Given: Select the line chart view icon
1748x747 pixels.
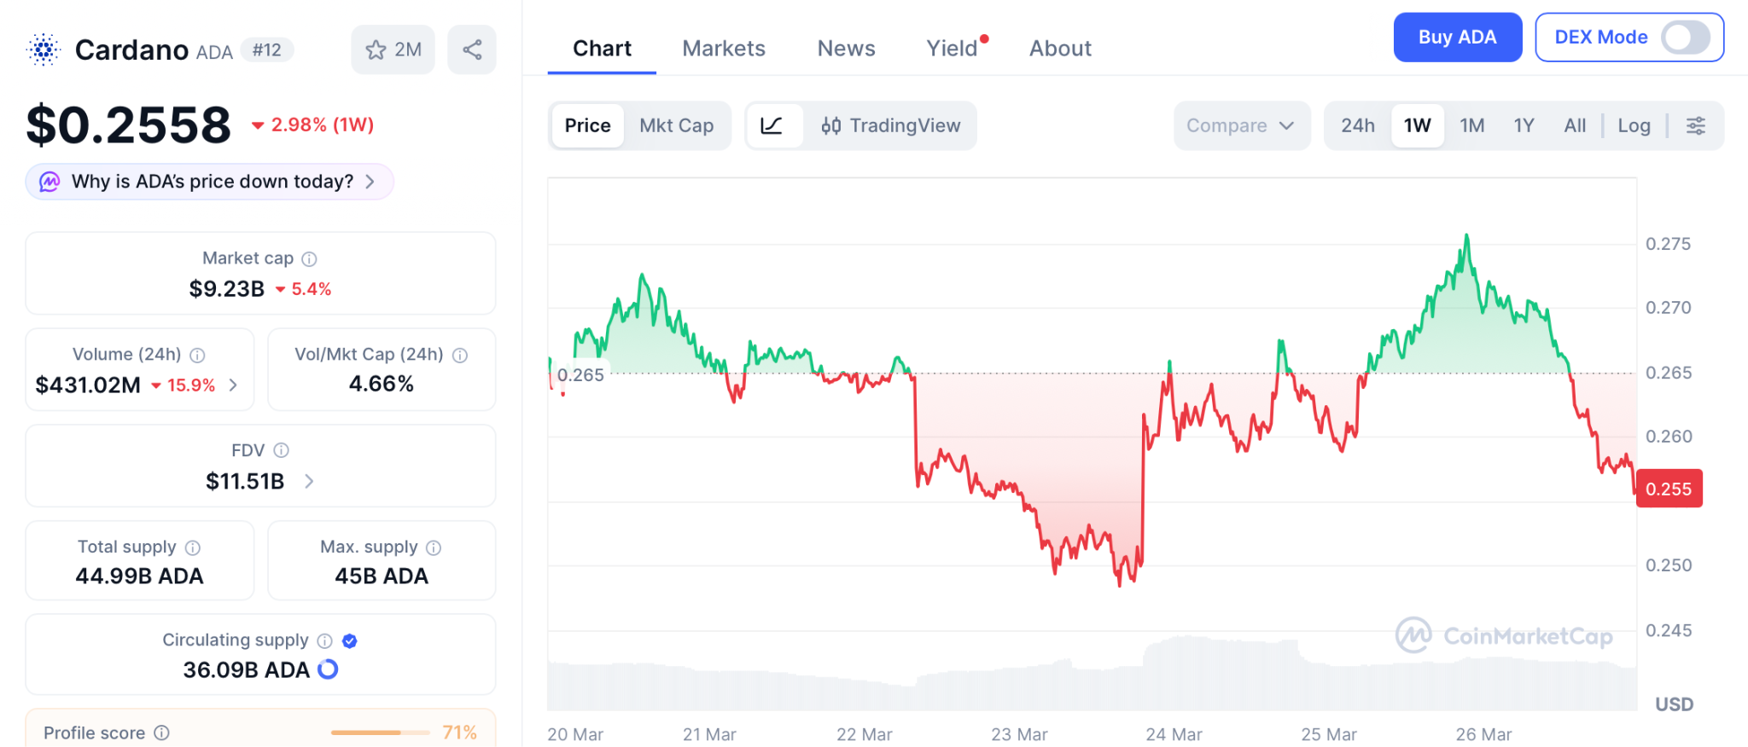Looking at the screenshot, I should [x=772, y=125].
